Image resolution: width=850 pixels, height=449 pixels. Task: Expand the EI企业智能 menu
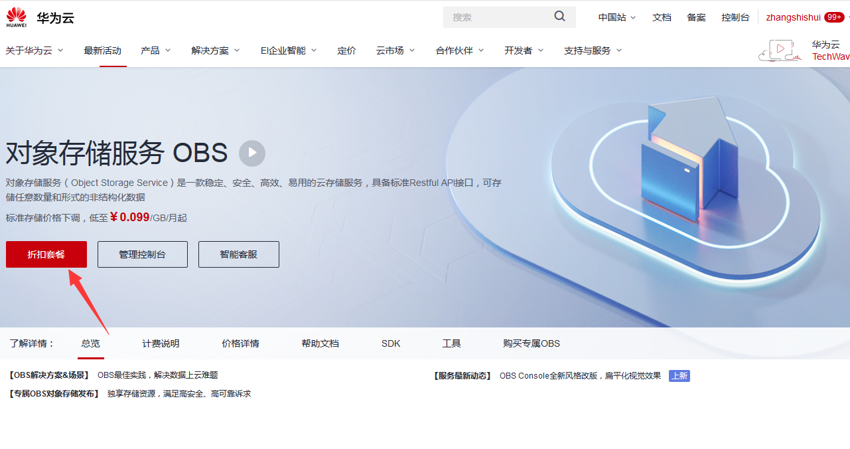(x=289, y=50)
